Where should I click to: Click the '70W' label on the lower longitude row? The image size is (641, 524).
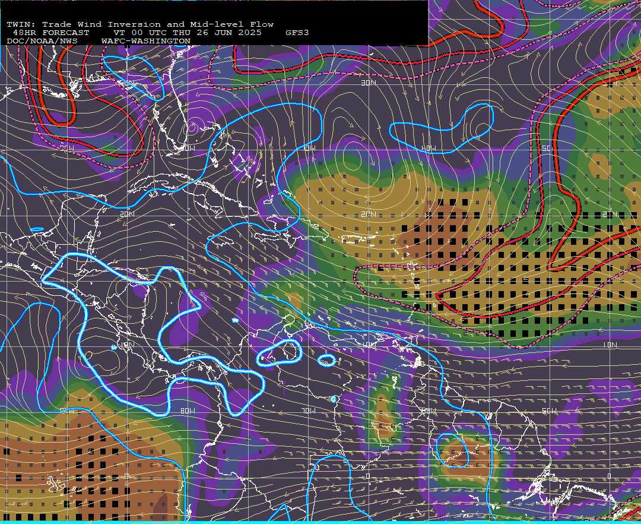309,411
